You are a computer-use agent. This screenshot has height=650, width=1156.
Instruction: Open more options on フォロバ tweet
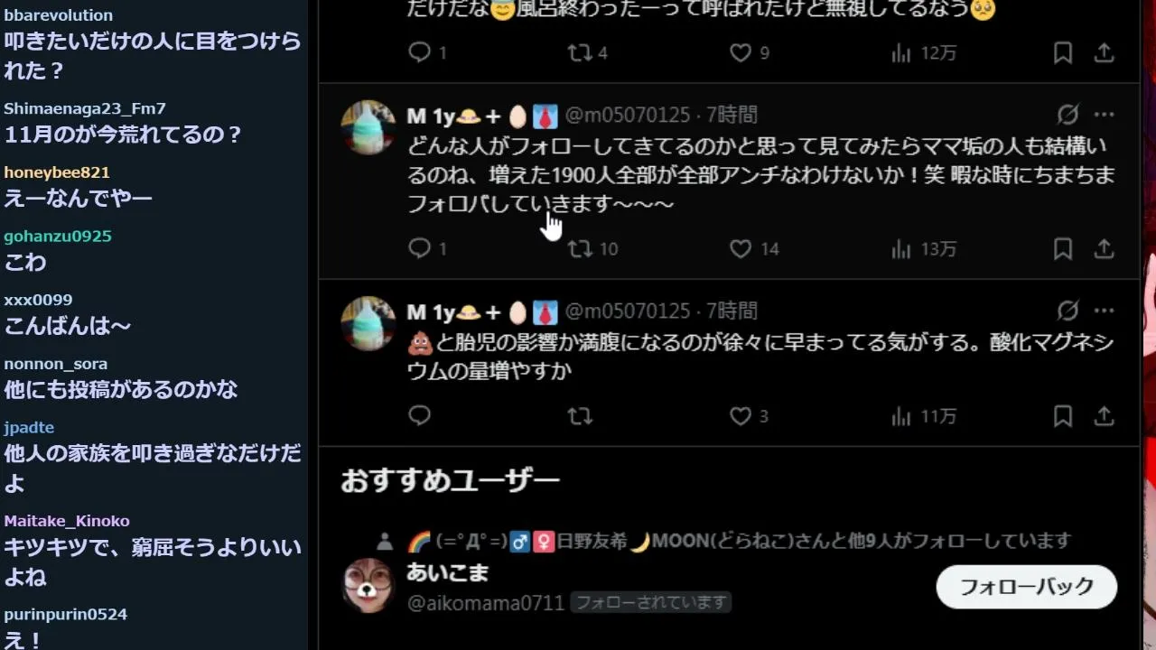point(1104,115)
